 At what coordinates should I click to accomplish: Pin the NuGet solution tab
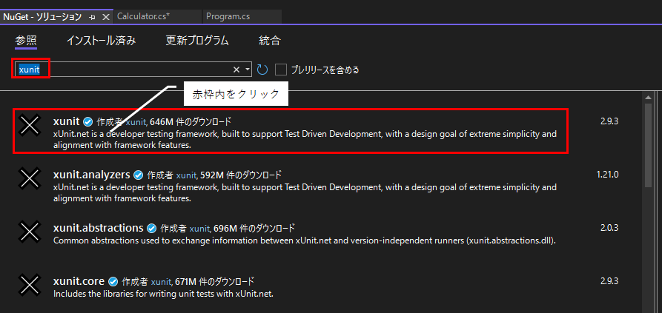93,17
